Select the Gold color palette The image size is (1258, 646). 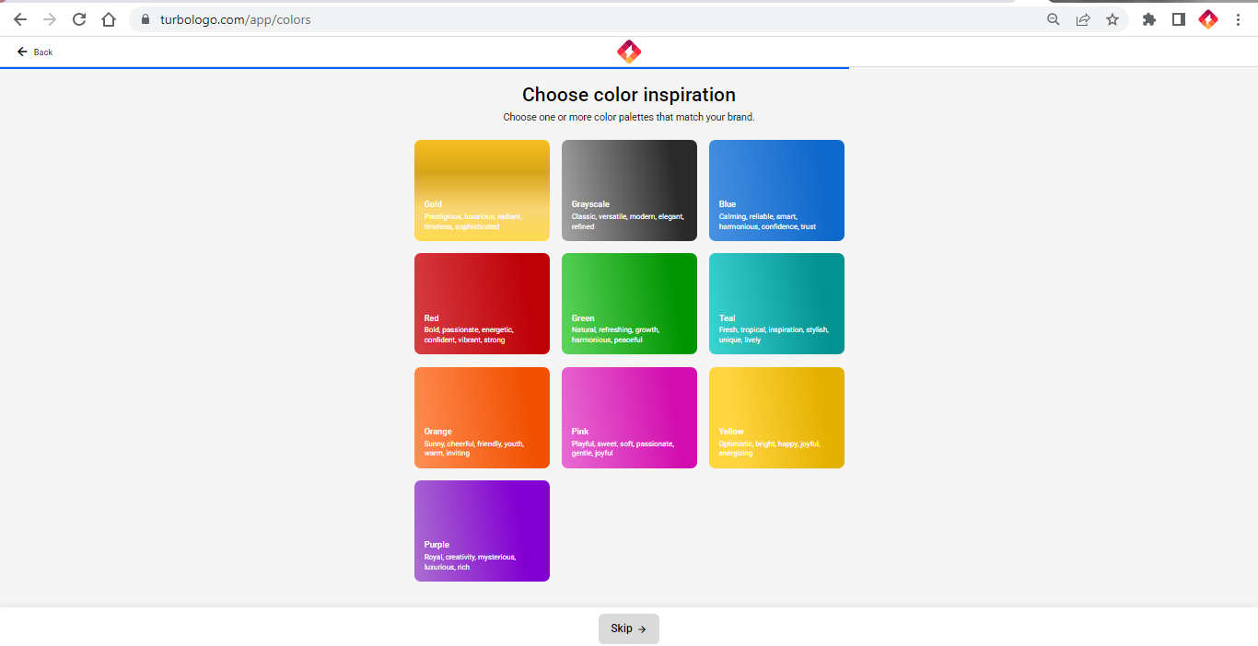click(482, 190)
